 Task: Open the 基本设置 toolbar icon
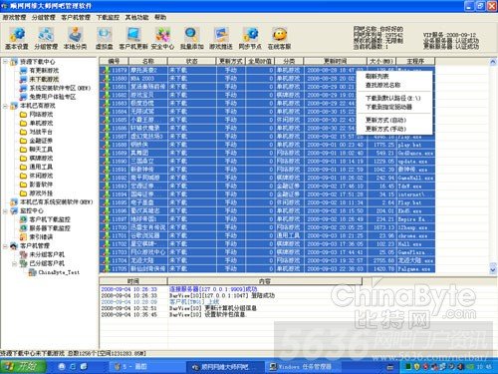[17, 38]
